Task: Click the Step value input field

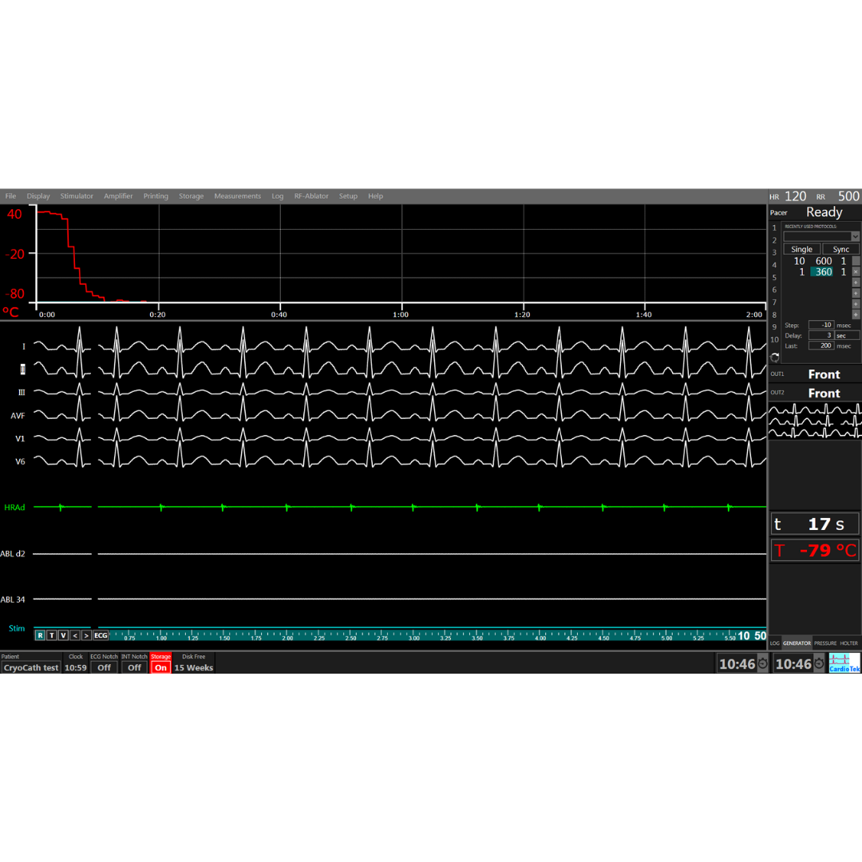Action: tap(820, 325)
